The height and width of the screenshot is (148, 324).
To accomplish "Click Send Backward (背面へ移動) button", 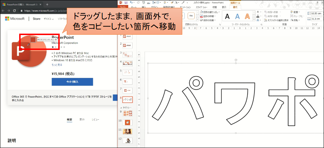I will pos(272,16).
